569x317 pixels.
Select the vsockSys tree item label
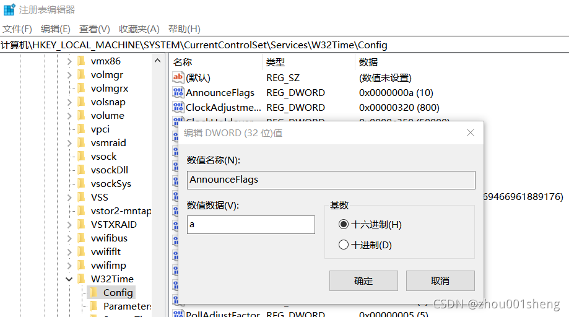click(x=111, y=183)
